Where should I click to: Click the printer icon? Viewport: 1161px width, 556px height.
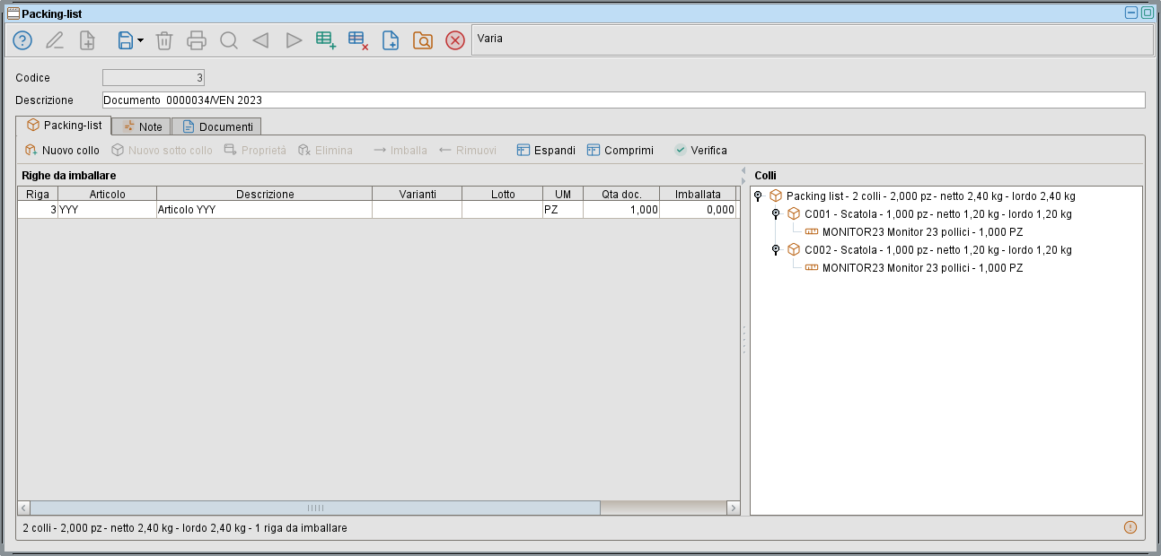point(197,40)
